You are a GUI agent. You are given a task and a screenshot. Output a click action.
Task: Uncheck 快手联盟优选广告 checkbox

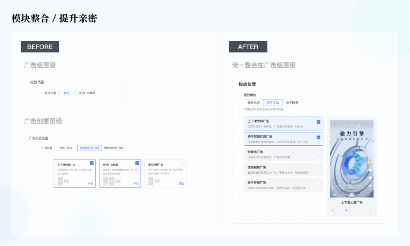(319, 137)
